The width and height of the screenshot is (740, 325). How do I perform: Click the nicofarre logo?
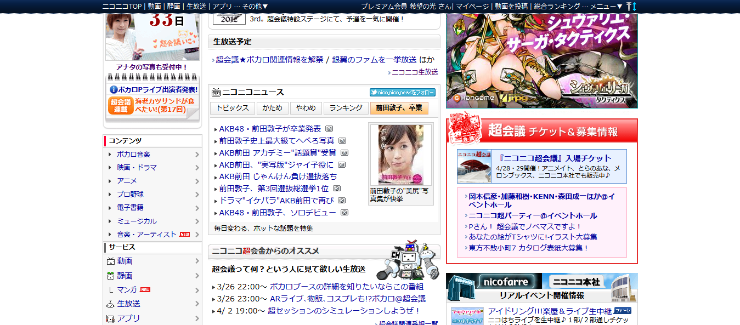[506, 282]
